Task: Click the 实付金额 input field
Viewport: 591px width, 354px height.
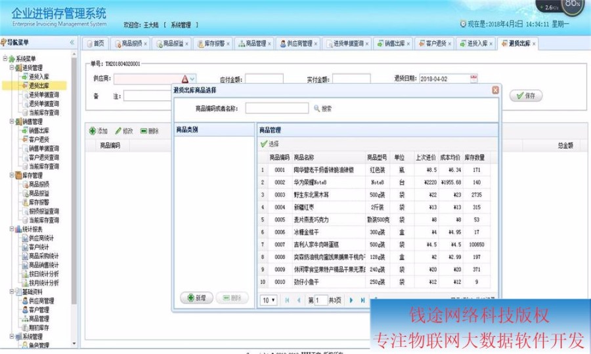Action: (351, 79)
